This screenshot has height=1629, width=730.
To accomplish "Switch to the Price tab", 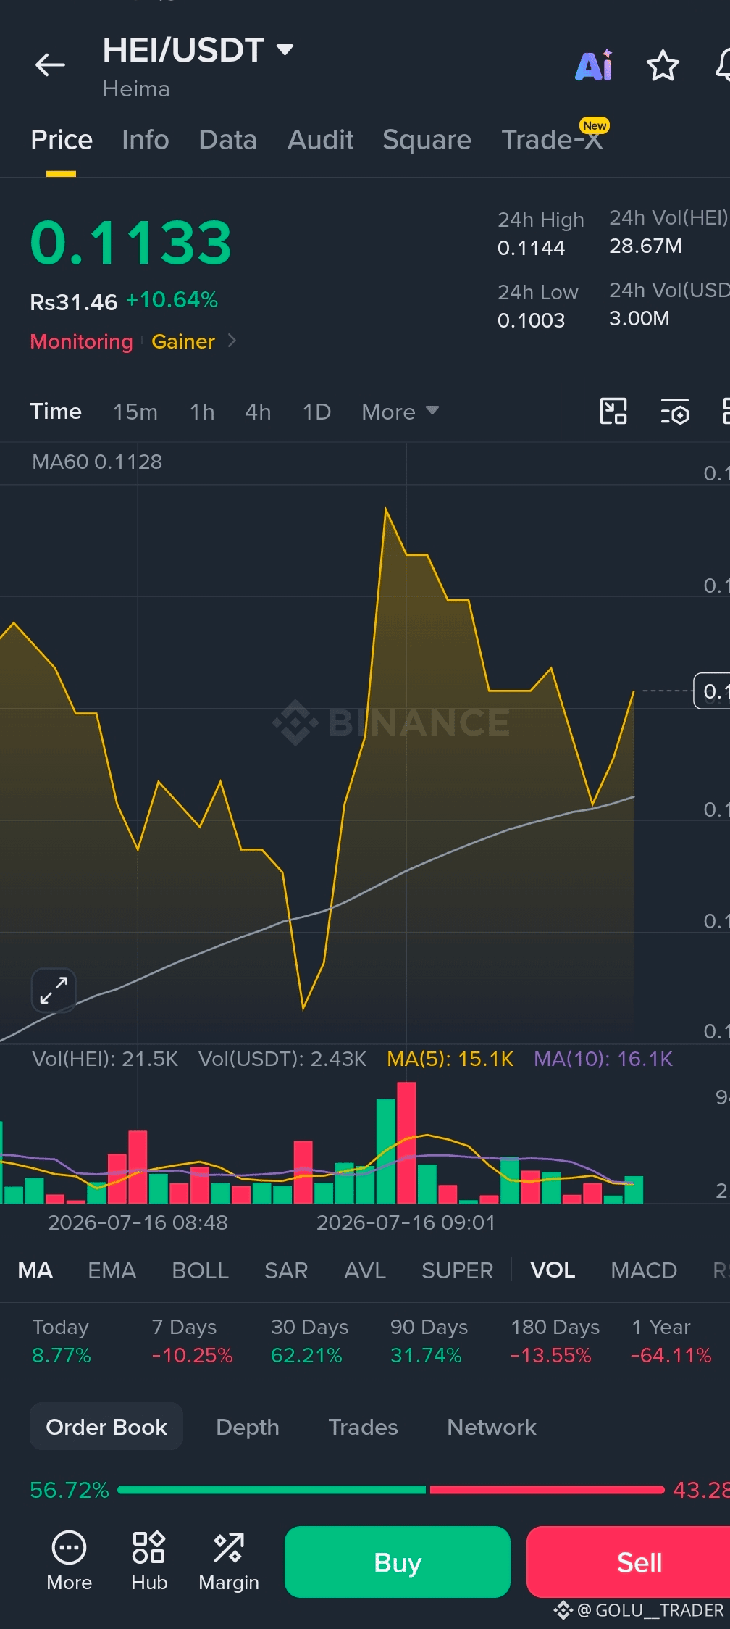I will 62,140.
